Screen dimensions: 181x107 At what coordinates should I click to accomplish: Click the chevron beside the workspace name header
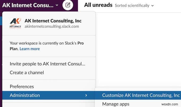click(57, 5)
